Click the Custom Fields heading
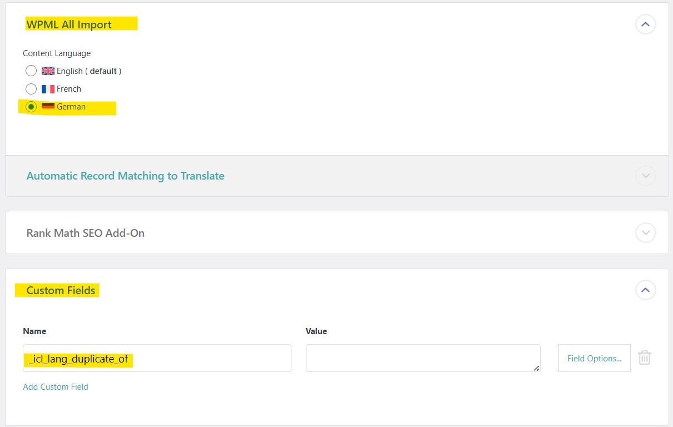The height and width of the screenshot is (427, 673). click(x=61, y=290)
